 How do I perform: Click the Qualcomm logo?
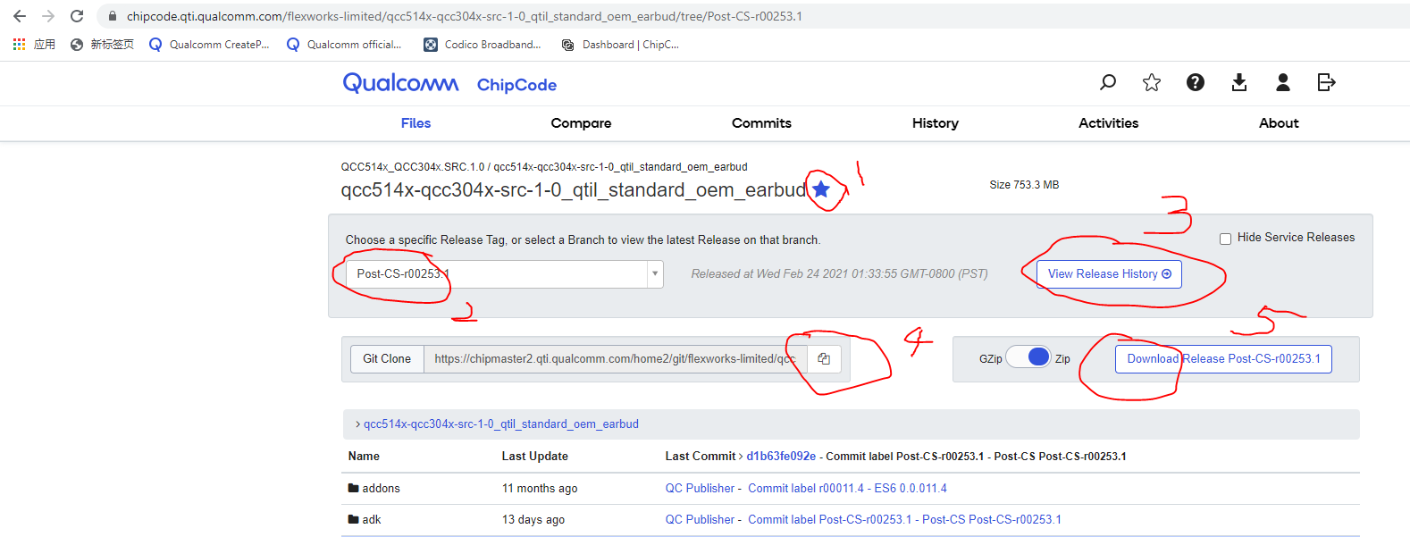(x=400, y=83)
